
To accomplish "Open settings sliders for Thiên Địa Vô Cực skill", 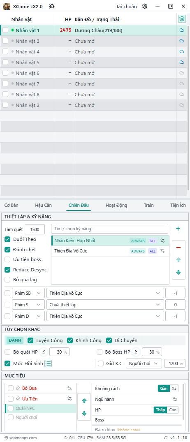I will pos(162,251).
